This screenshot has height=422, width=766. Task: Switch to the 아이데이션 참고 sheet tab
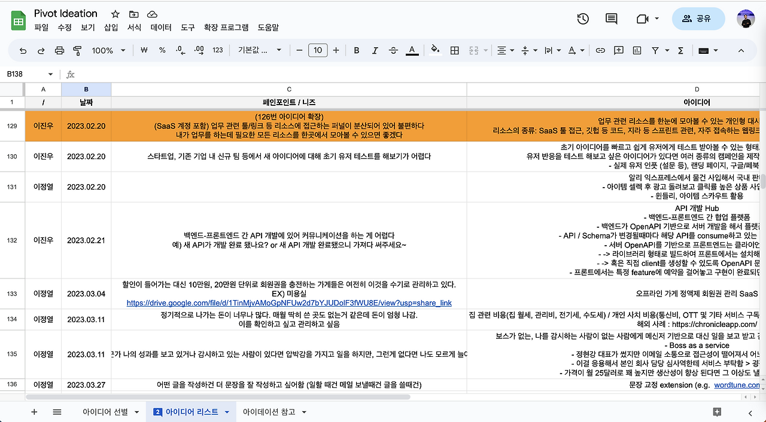click(x=269, y=412)
